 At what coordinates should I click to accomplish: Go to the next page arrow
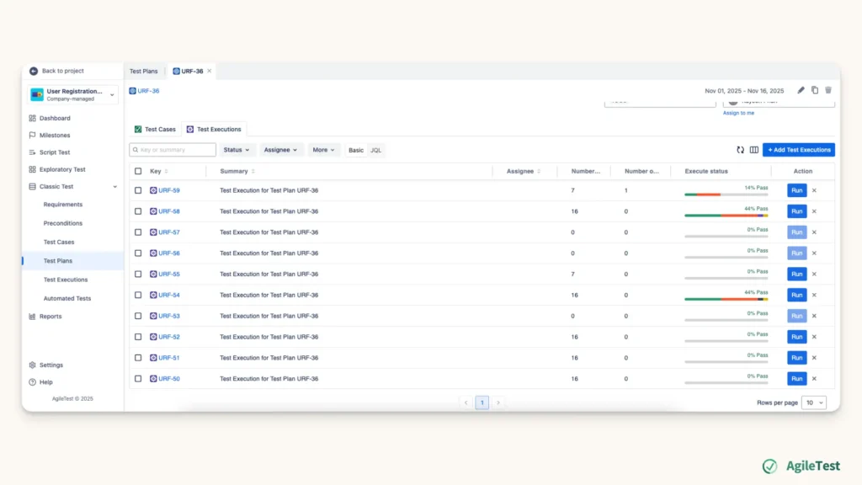(498, 402)
